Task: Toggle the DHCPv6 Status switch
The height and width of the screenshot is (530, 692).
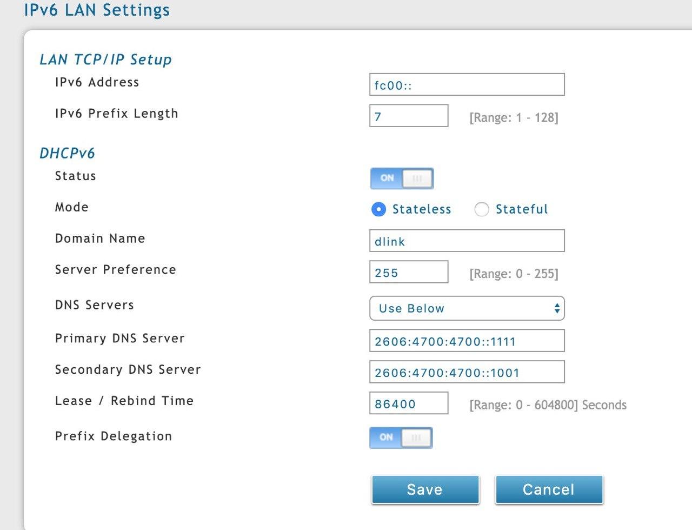Action: pos(402,178)
